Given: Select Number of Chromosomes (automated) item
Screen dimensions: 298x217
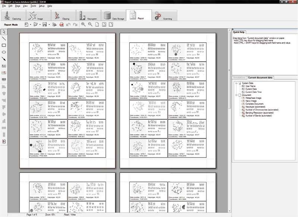Looking at the screenshot, I should click(262, 110).
